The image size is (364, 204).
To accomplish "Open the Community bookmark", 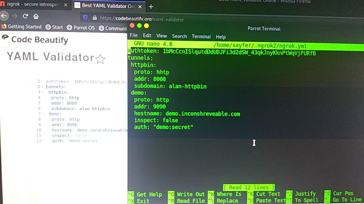I will (x=113, y=28).
